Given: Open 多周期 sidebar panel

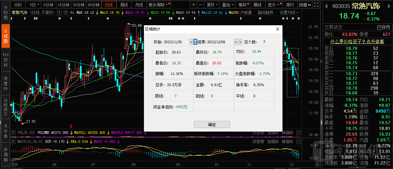Looking at the screenshot, I should (x=5, y=154).
